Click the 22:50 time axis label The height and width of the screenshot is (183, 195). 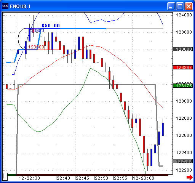(x=101, y=178)
